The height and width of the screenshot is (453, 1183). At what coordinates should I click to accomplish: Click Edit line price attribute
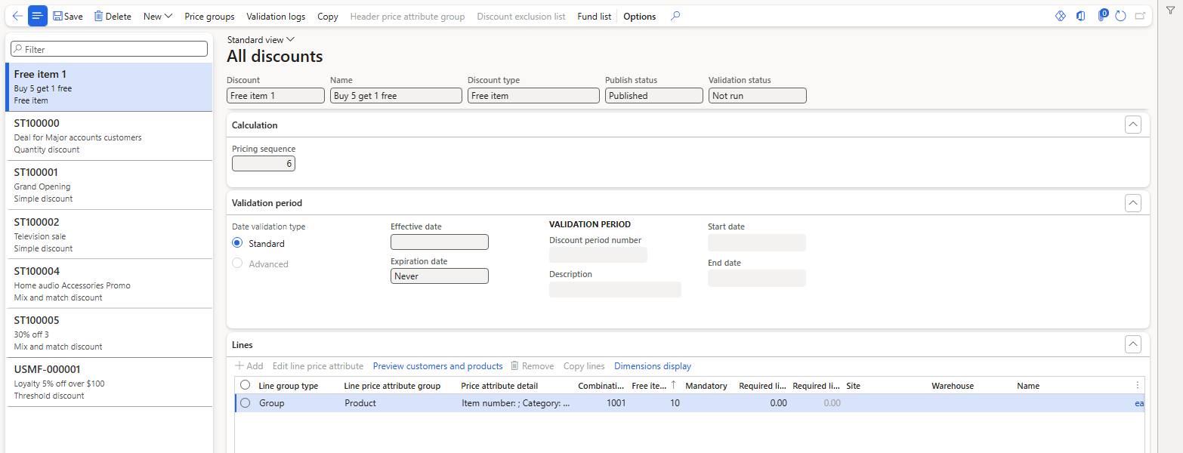318,366
